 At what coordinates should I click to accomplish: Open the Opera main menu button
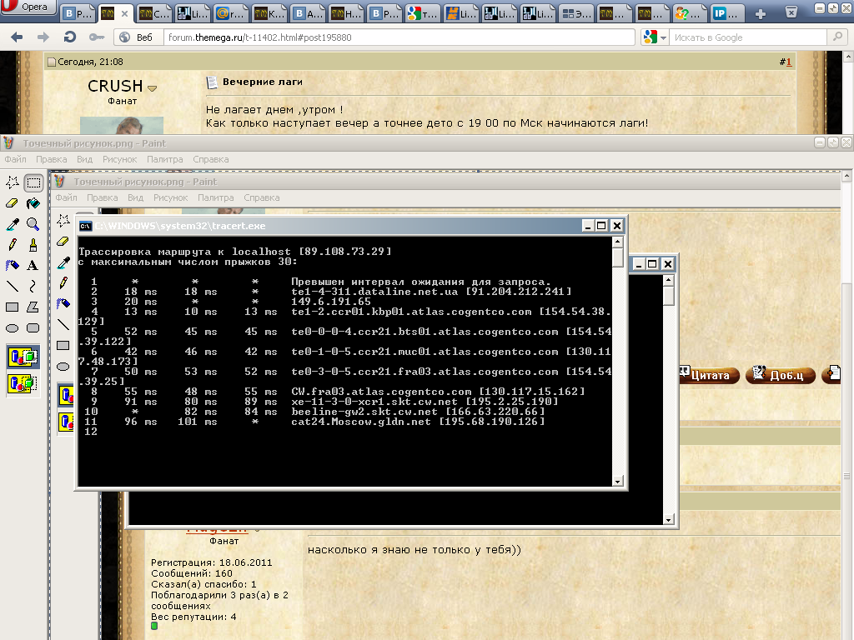tap(29, 9)
